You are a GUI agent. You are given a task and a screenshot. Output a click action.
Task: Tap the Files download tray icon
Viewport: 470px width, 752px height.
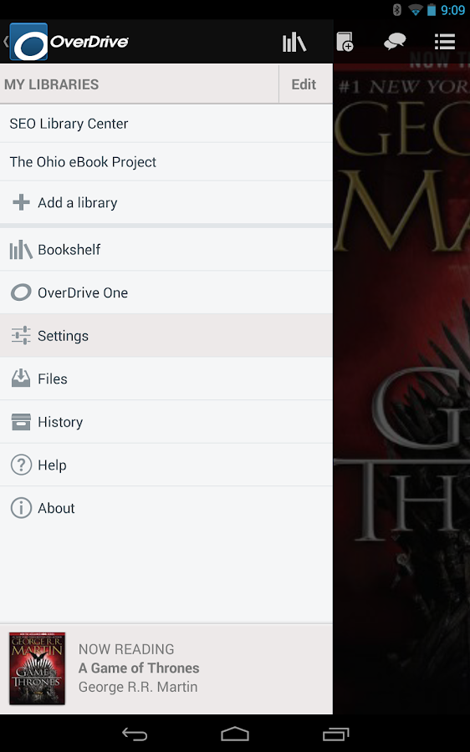[21, 379]
